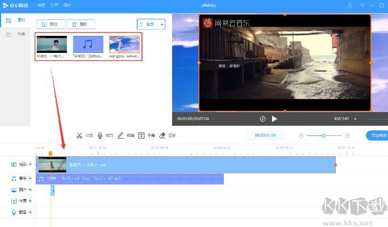Click the subtitle track T icon
388x227 pixels.
14,201
